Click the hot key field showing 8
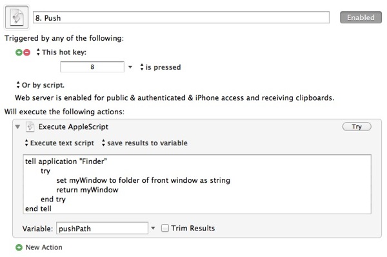Viewport: 387px width, 257px height. click(92, 67)
